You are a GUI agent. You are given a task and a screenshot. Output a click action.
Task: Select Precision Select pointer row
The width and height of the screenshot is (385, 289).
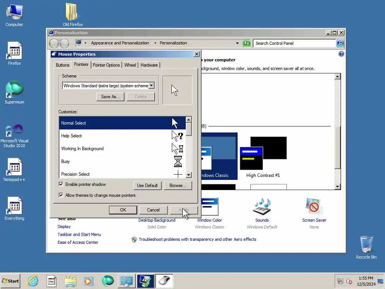point(122,173)
